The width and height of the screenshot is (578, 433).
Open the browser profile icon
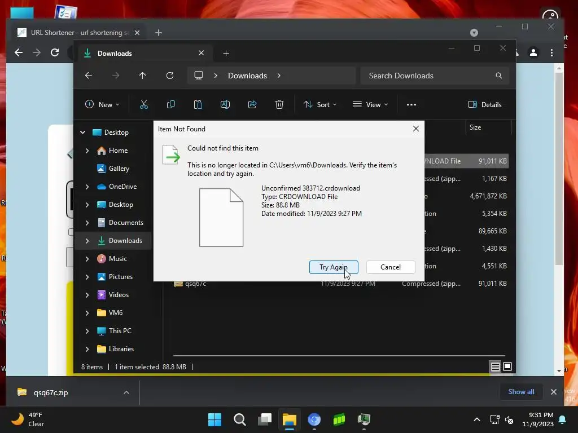[533, 52]
